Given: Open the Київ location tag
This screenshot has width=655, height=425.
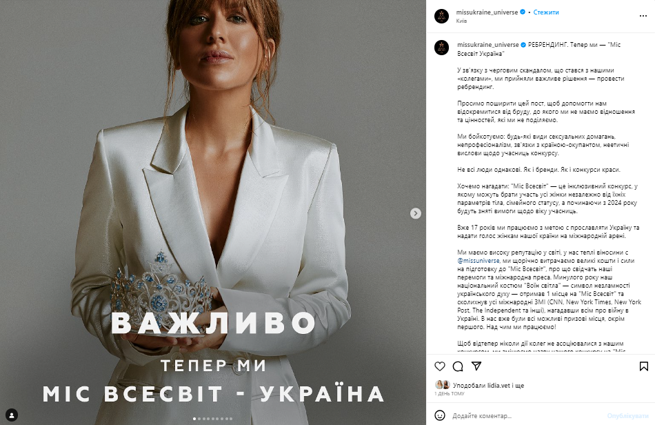Looking at the screenshot, I should click(461, 21).
